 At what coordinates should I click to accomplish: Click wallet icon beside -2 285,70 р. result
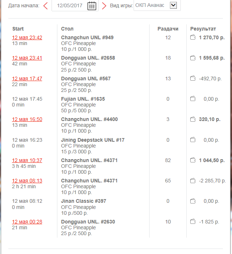tap(193, 181)
